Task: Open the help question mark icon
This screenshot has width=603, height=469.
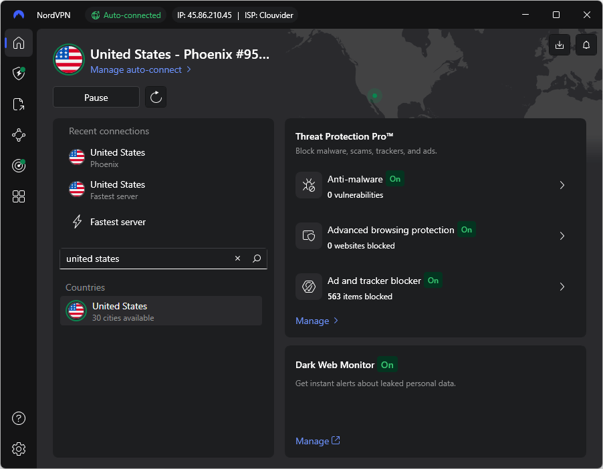Action: pyautogui.click(x=18, y=418)
